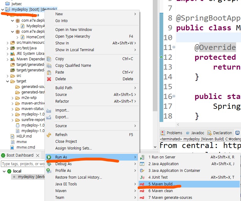The height and width of the screenshot is (201, 241).
Task: Collapse code fold at line 16
Action: tap(174, 96)
